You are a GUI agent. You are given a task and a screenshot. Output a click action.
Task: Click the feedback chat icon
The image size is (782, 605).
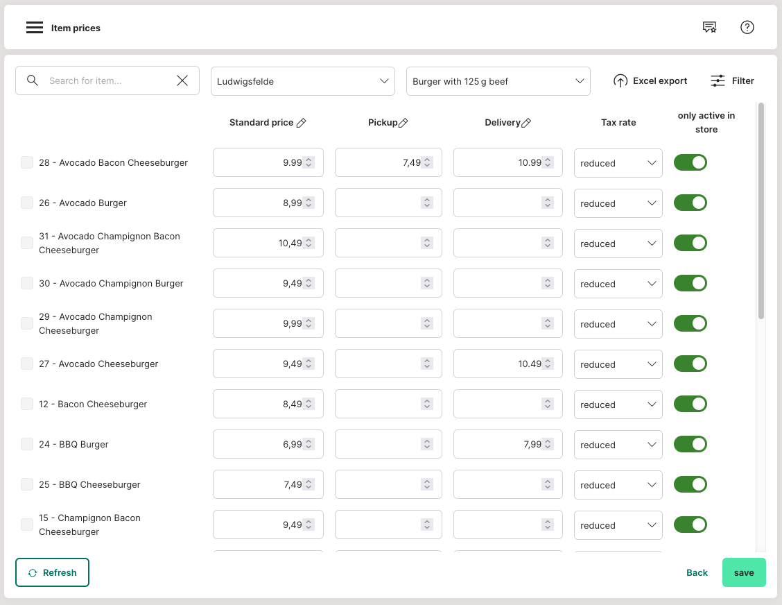point(709,28)
